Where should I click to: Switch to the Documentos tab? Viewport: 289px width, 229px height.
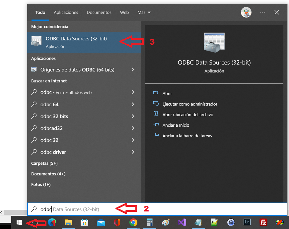[99, 13]
